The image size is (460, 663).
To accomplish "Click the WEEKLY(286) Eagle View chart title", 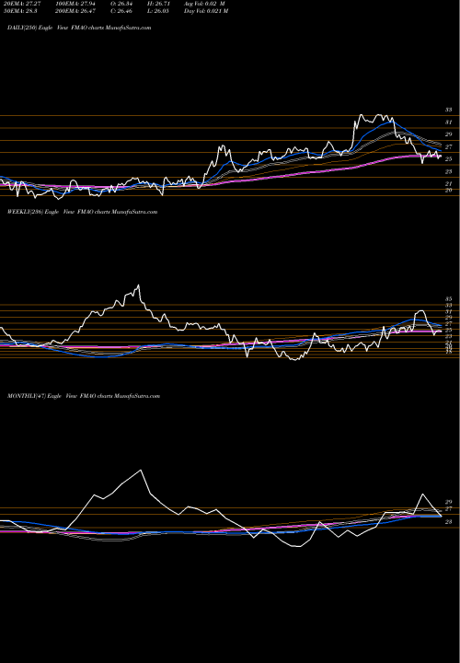I will coord(82,212).
